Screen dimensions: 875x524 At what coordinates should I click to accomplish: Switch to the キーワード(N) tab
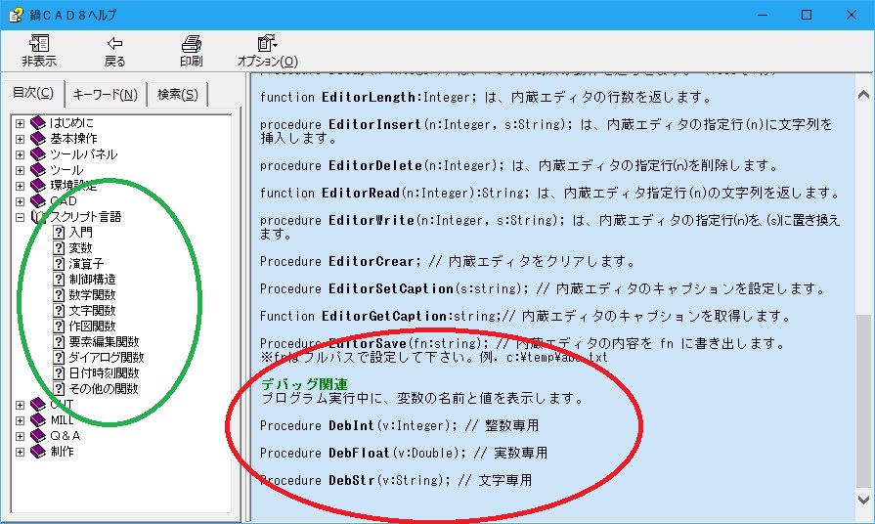coord(105,94)
